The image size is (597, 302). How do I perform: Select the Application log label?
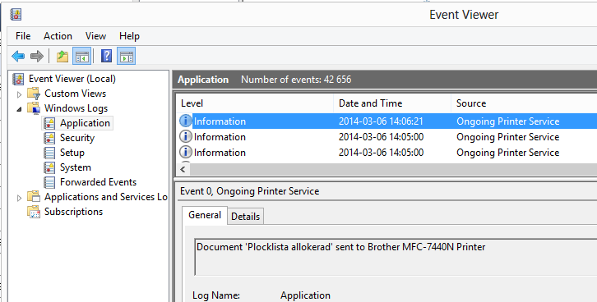click(x=85, y=123)
